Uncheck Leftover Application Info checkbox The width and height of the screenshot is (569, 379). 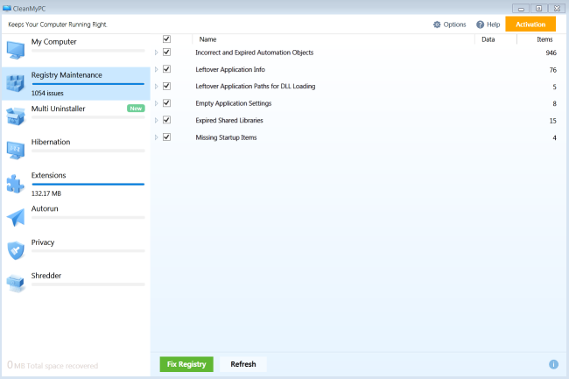tap(166, 69)
